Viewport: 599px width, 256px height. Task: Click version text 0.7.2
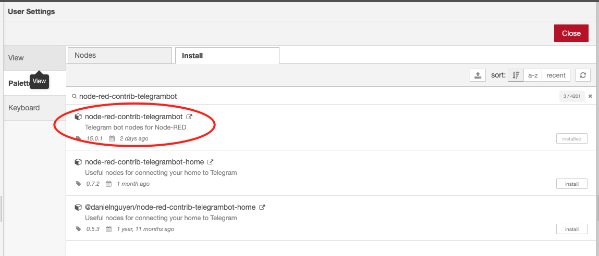[93, 184]
